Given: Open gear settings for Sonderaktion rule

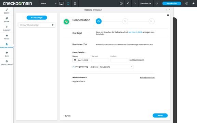Looking at the screenshot, I should [53, 25].
